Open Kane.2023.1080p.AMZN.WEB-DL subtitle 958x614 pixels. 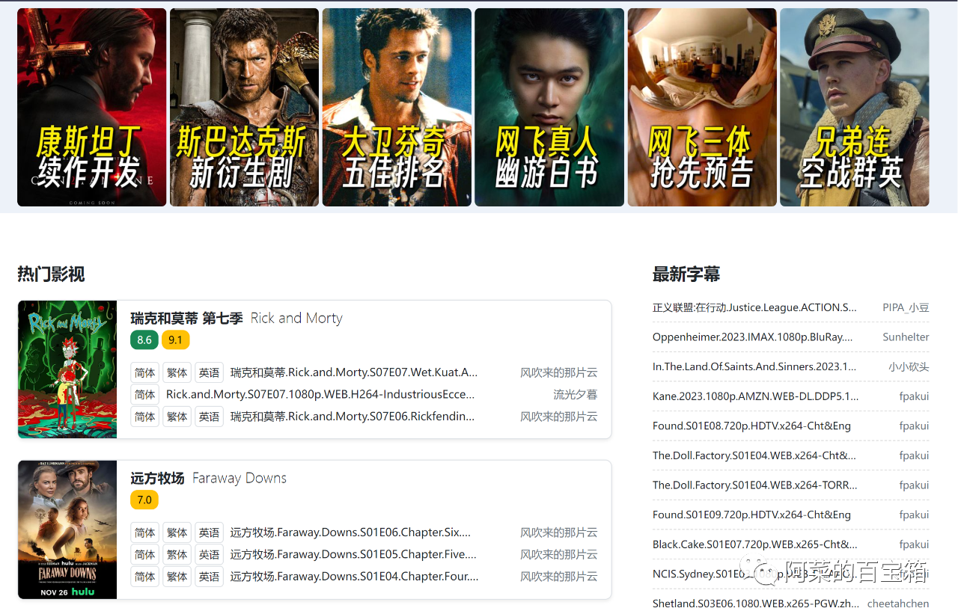(x=756, y=396)
